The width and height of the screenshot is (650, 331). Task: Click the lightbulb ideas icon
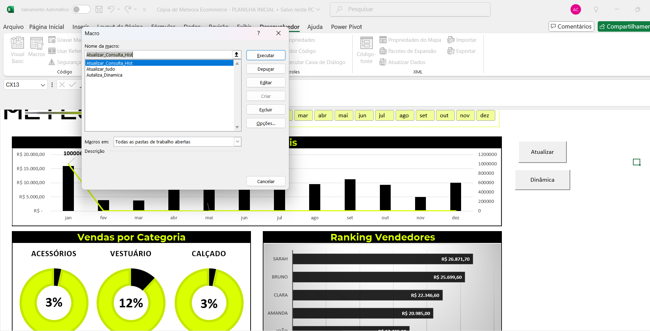596,9
